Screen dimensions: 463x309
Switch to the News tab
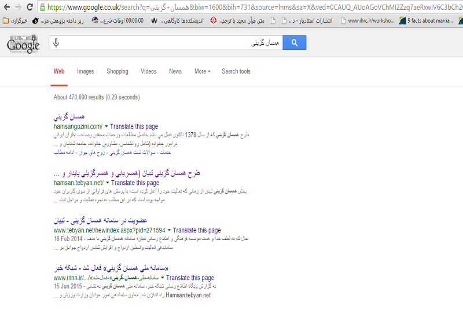(175, 71)
